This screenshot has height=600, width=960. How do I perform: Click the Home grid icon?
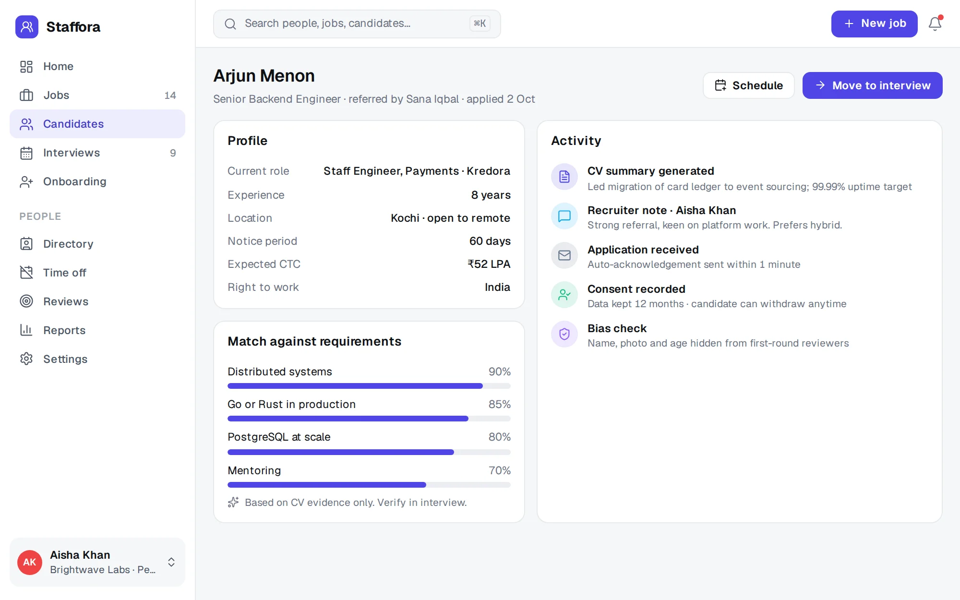click(x=26, y=66)
